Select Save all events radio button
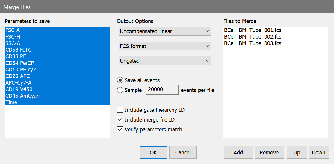This screenshot has width=334, height=164. tap(120, 80)
